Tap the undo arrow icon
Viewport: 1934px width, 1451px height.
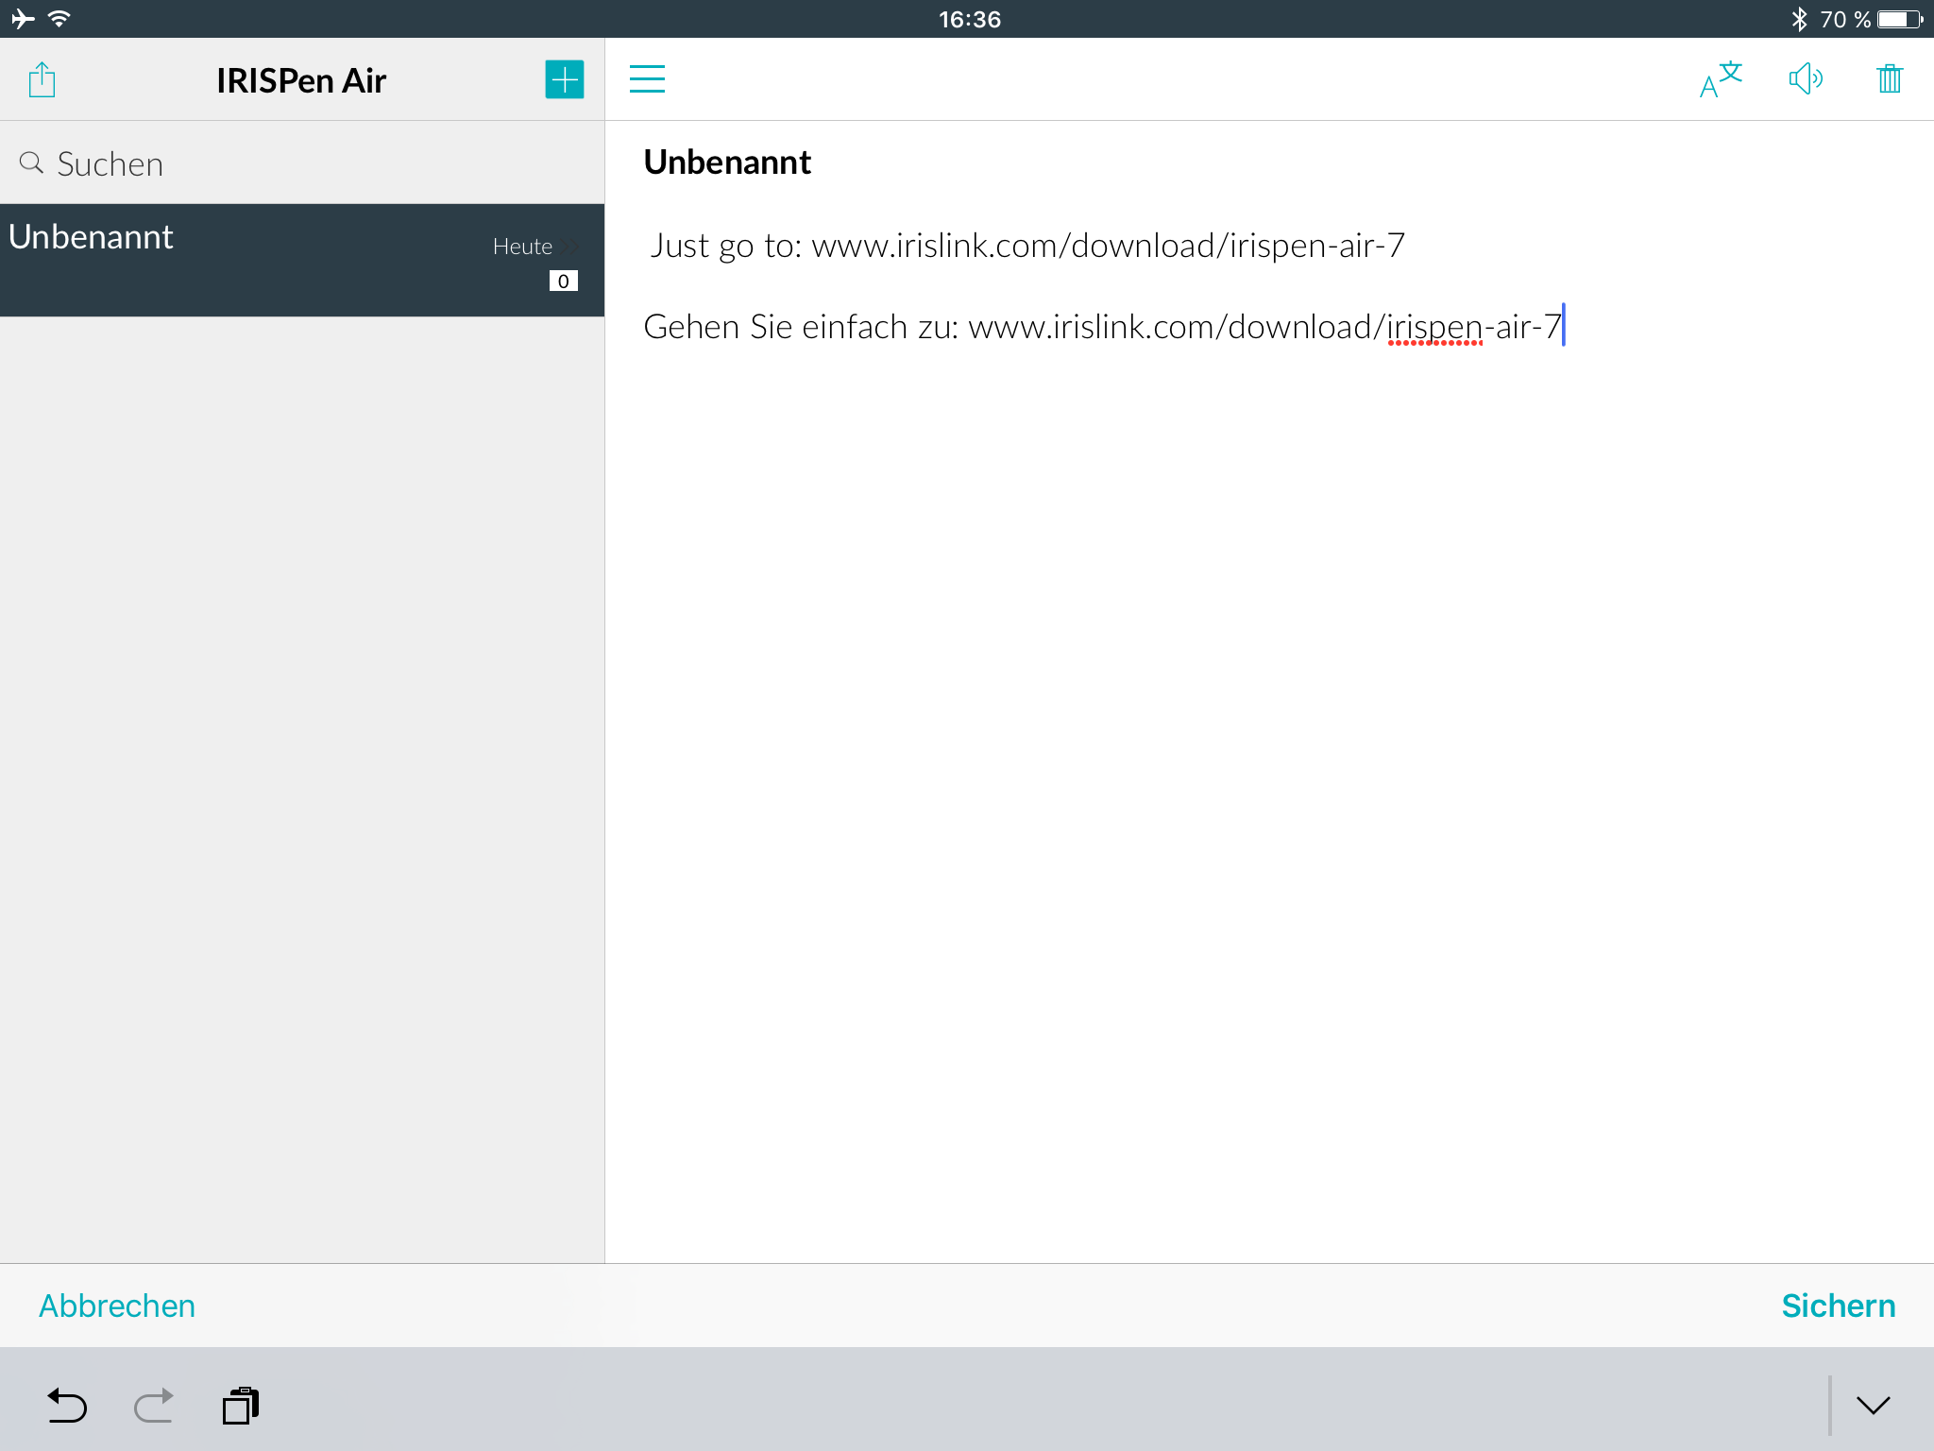coord(67,1406)
